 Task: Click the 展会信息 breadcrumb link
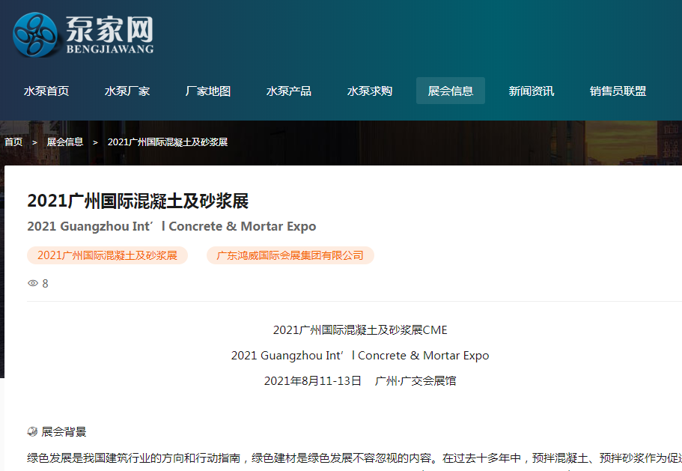65,142
